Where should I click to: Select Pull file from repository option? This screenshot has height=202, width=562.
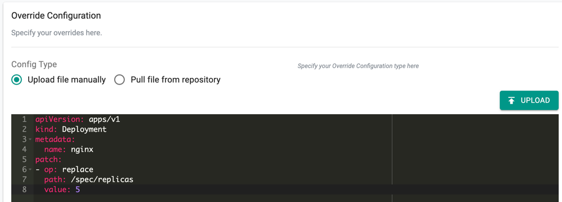[119, 80]
